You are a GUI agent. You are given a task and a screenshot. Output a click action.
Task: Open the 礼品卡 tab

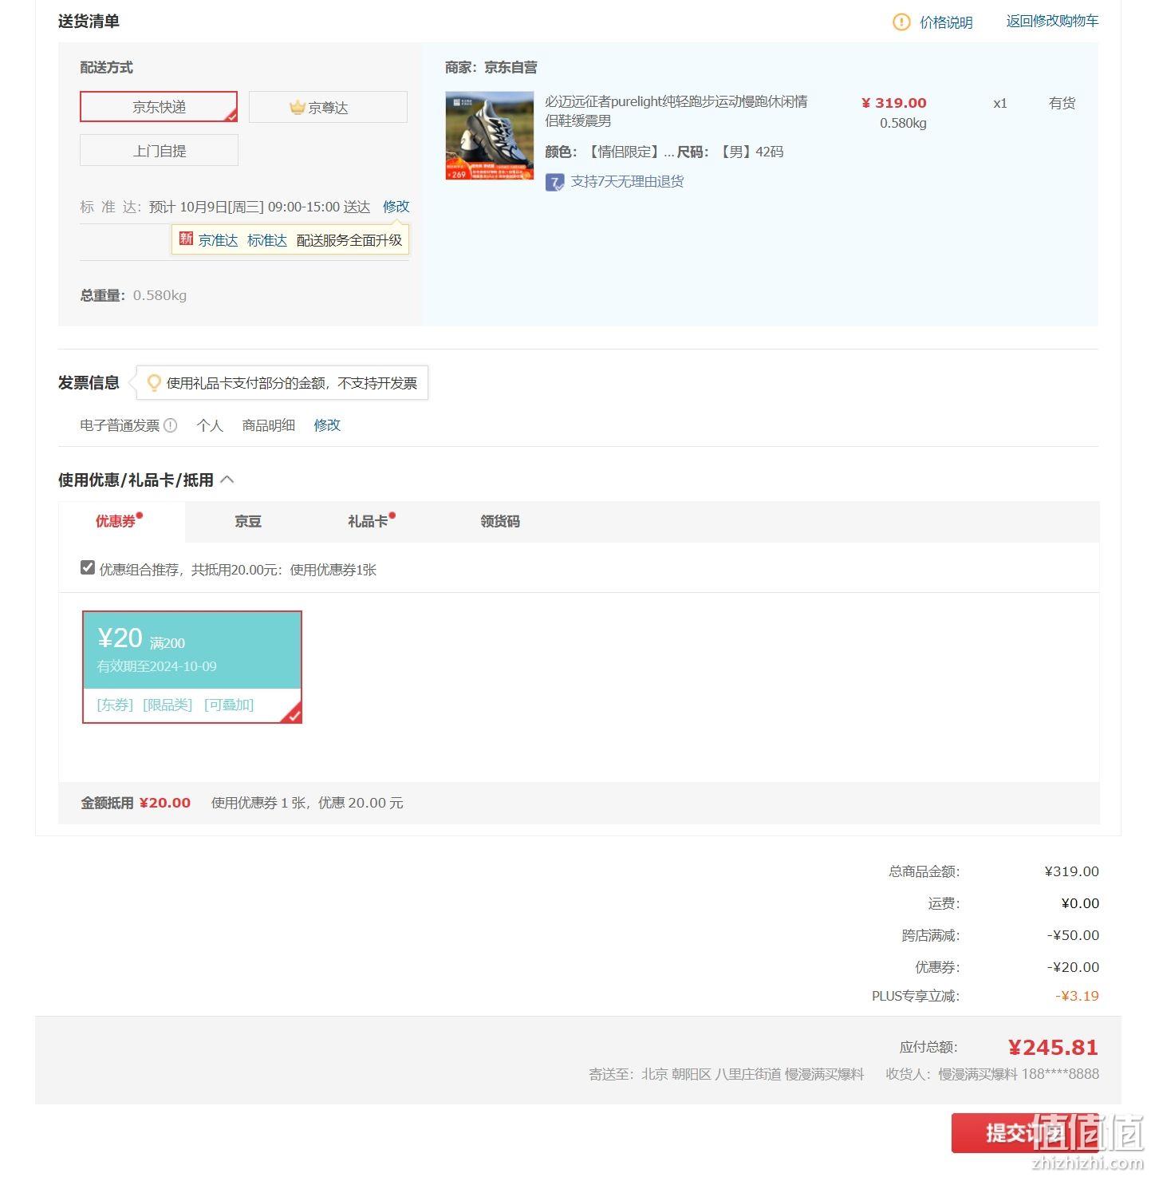tap(368, 522)
